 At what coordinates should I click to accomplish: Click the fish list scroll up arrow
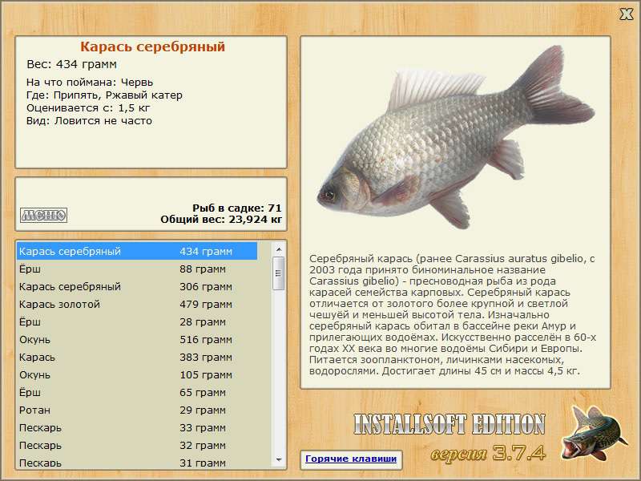(x=279, y=249)
